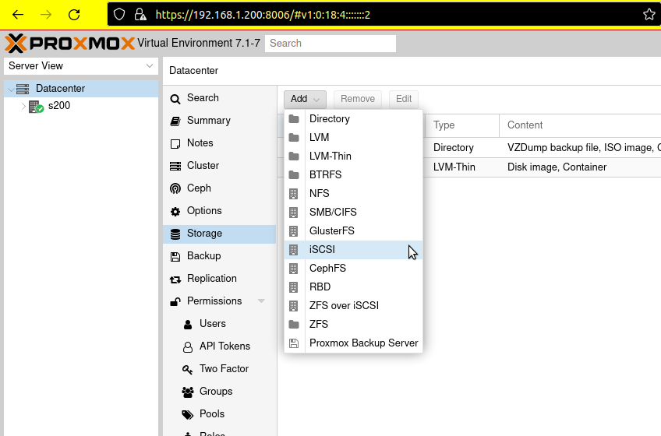661x436 pixels.
Task: Open the Summary section
Action: (x=220, y=121)
